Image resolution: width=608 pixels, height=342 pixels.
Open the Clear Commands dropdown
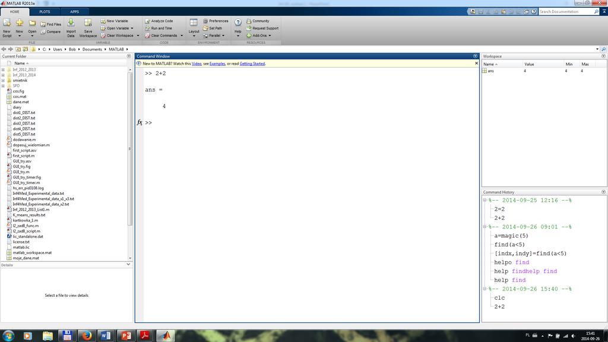[x=182, y=36]
